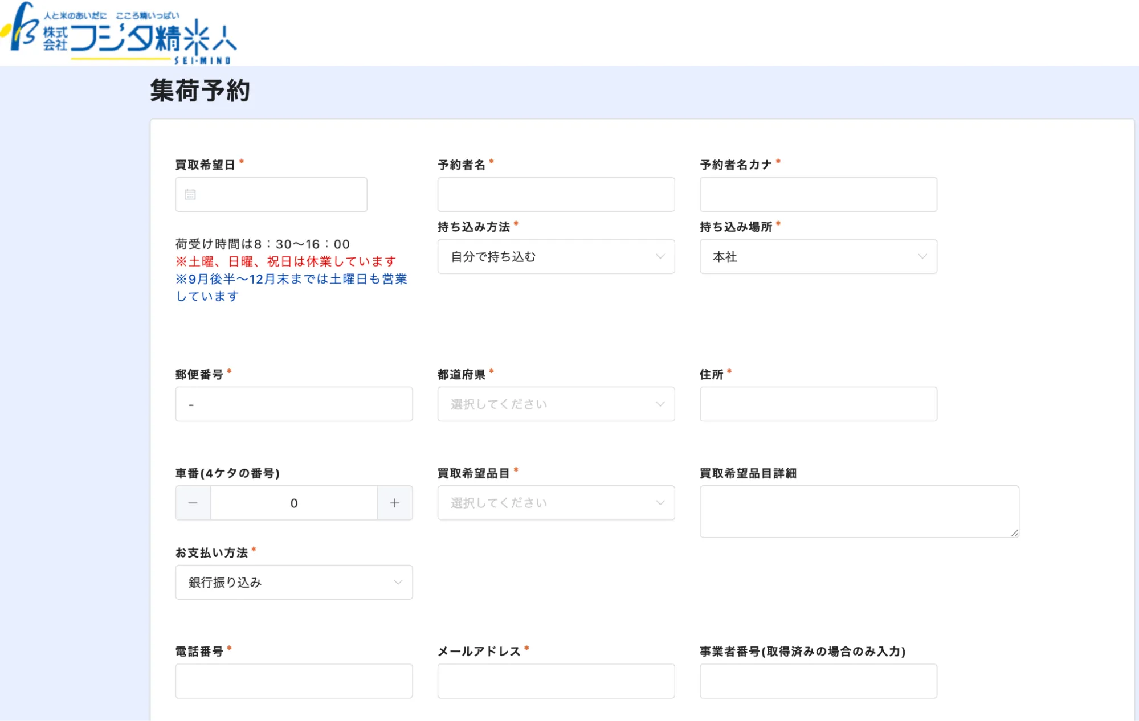Expand the 都道府県 prefecture dropdown

tap(556, 404)
